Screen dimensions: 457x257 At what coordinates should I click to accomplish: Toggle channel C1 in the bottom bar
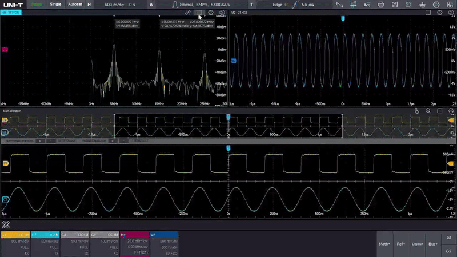(x=15, y=243)
